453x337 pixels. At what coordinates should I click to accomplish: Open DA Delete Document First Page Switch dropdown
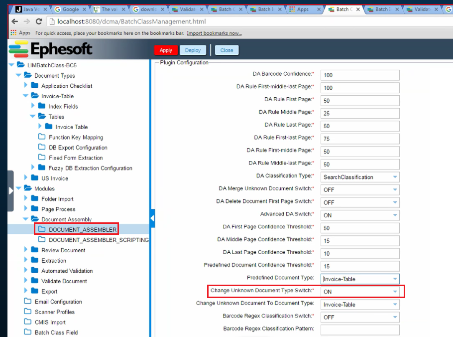click(x=395, y=202)
